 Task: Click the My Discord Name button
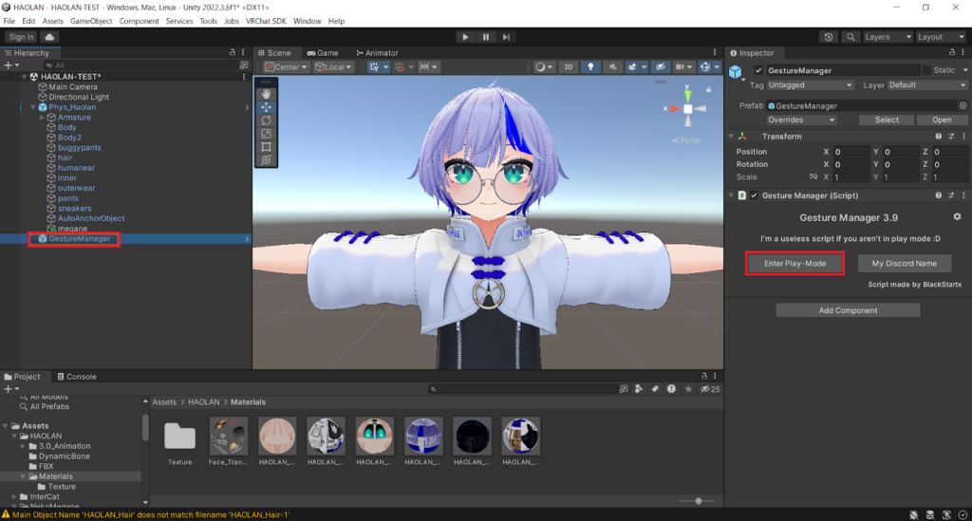904,263
